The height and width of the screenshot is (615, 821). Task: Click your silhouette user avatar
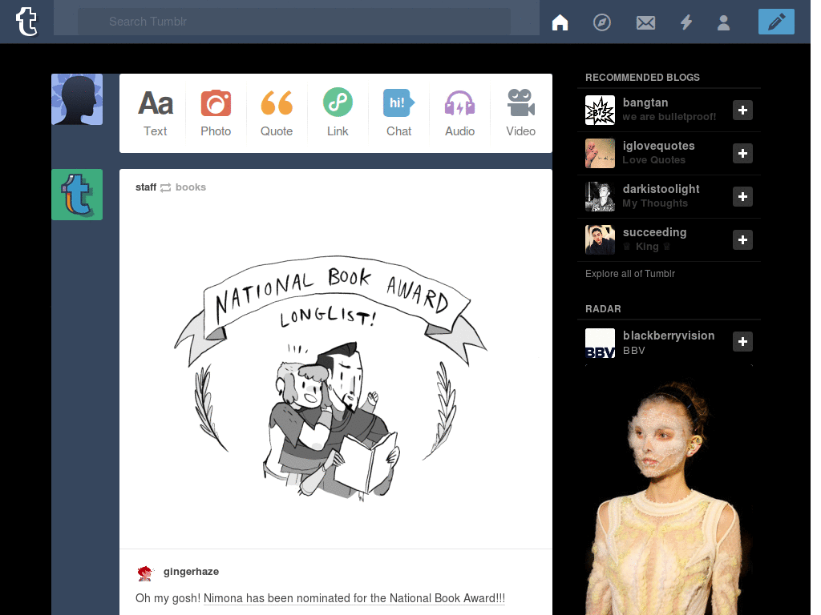point(77,99)
